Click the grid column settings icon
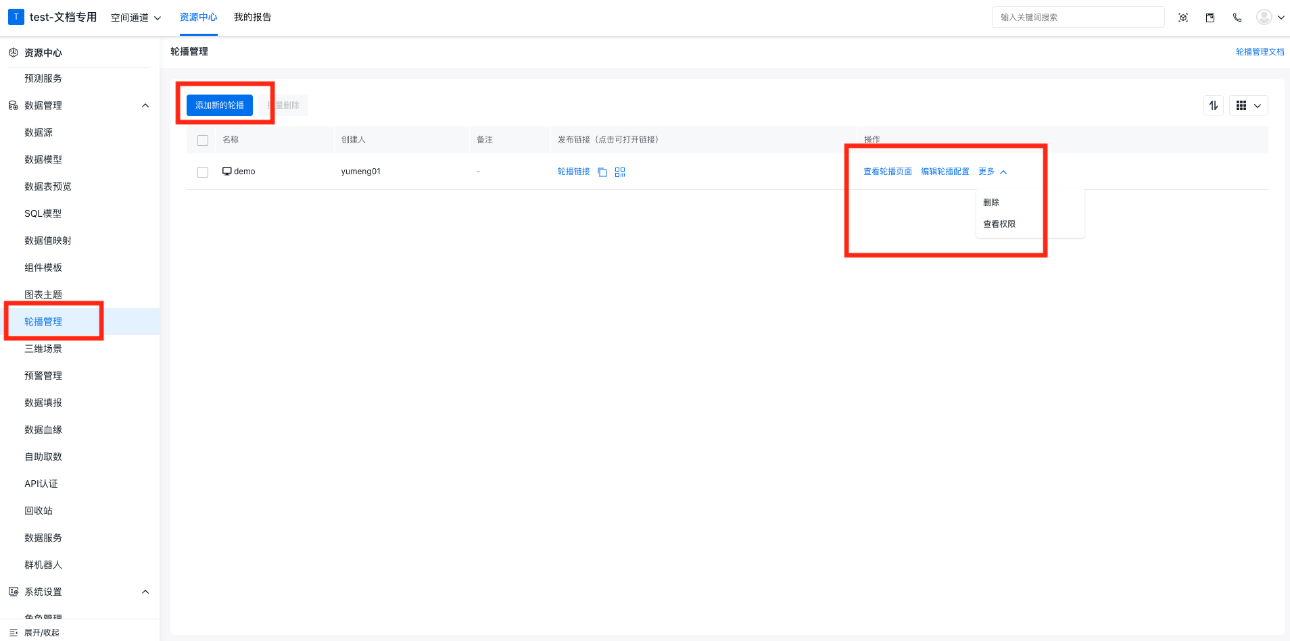1290x641 pixels. 1241,105
